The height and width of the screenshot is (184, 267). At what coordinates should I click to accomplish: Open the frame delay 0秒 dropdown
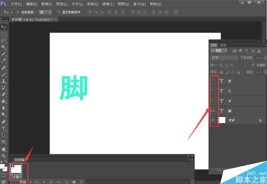point(17,177)
